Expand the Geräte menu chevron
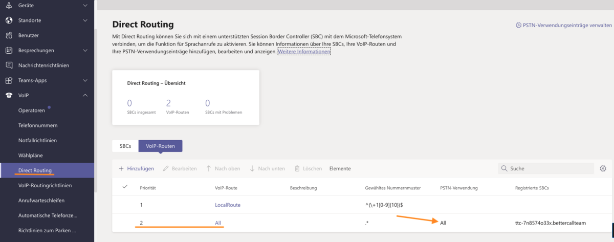Viewport: 614px width, 242px height. [85, 5]
